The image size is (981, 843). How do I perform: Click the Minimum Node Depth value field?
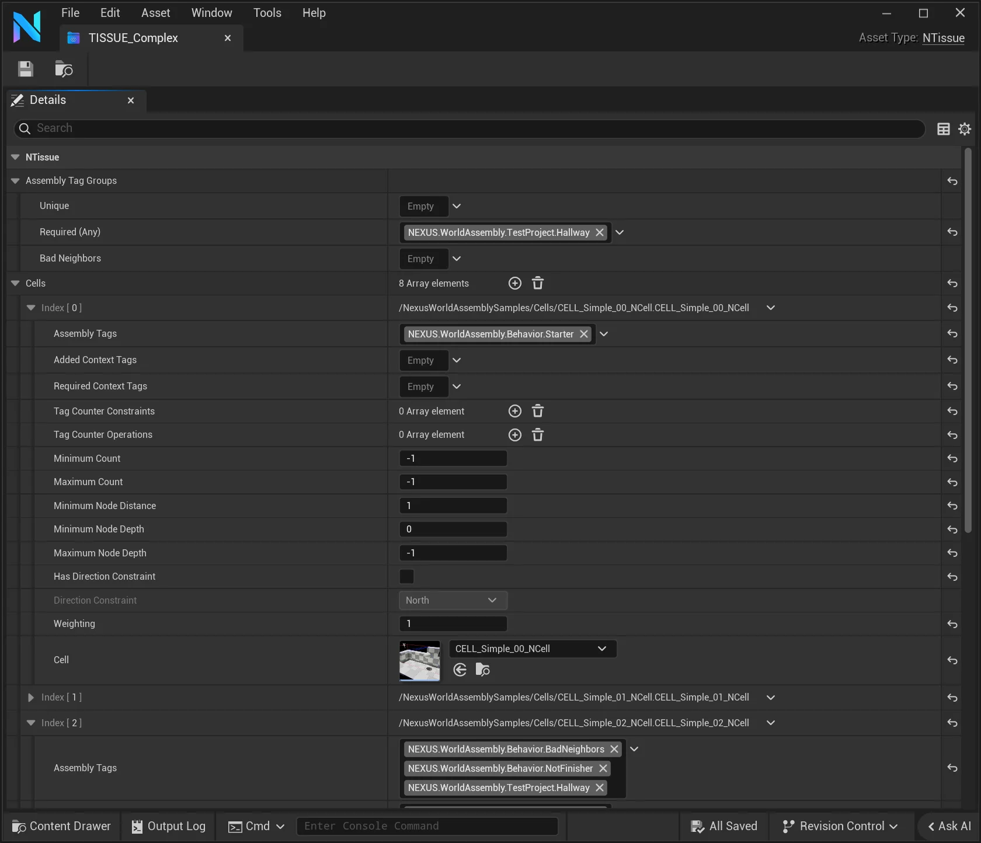click(x=453, y=530)
